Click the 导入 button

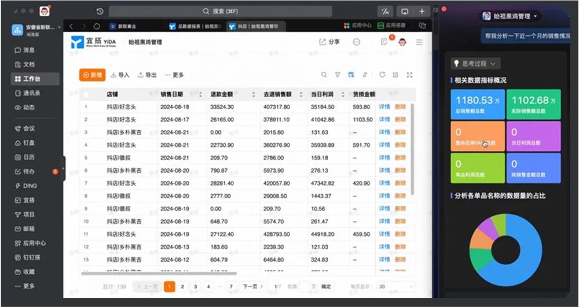(x=120, y=75)
